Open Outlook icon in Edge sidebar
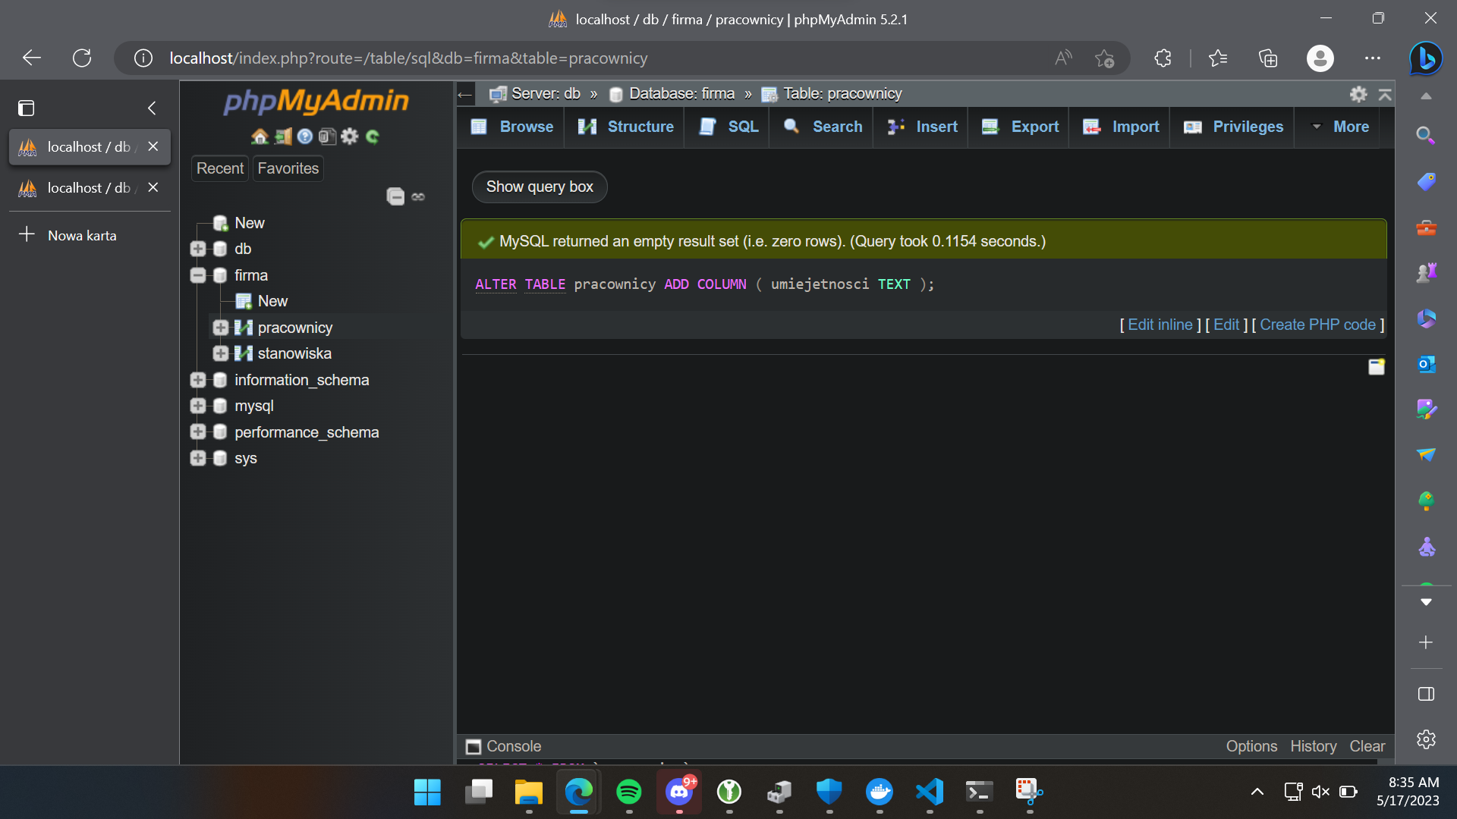This screenshot has width=1457, height=819. 1426,364
